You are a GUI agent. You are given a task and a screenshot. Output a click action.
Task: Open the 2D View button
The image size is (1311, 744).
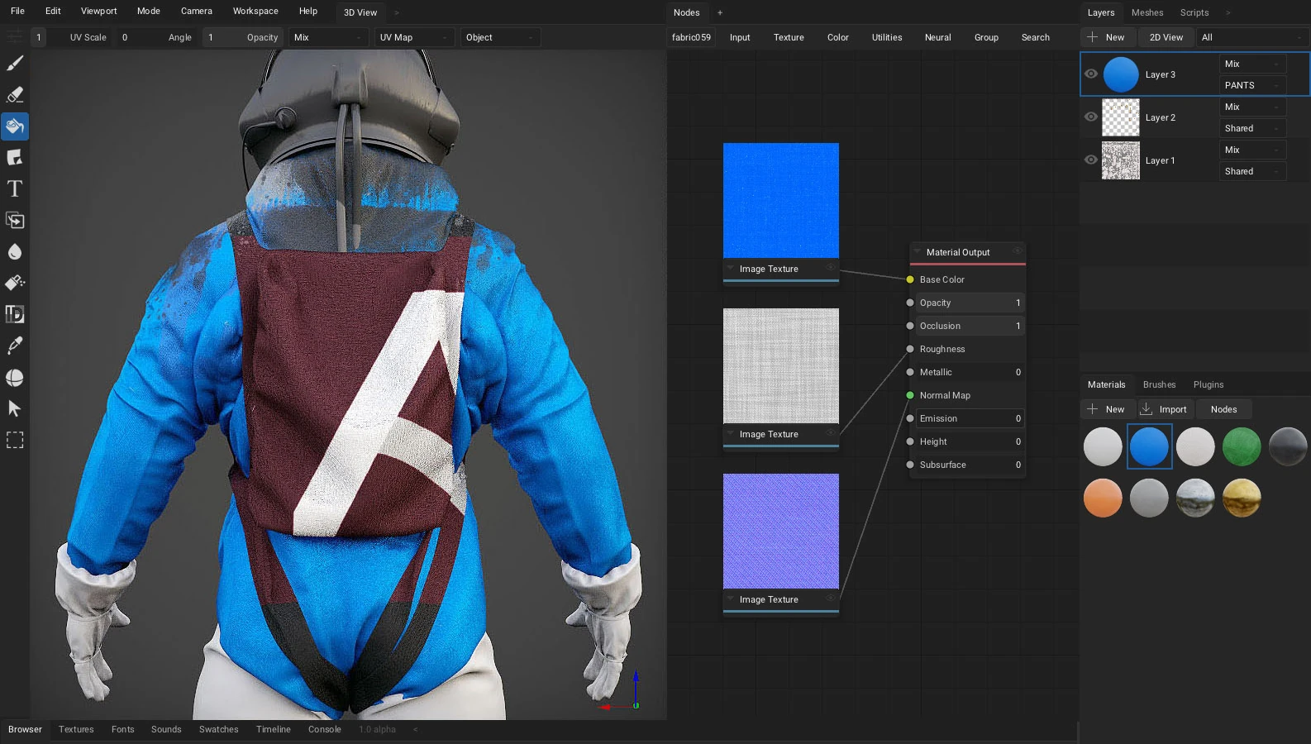(1166, 37)
